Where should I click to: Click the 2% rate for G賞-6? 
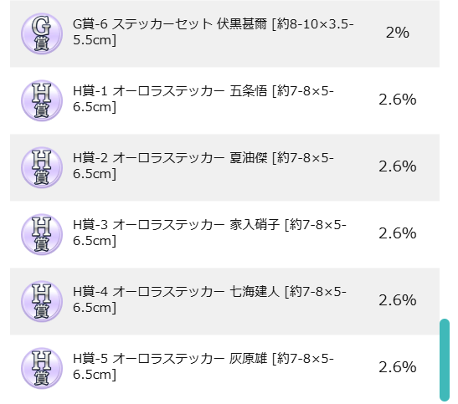point(397,33)
